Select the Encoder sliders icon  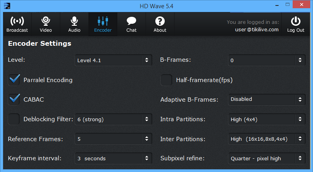103,21
